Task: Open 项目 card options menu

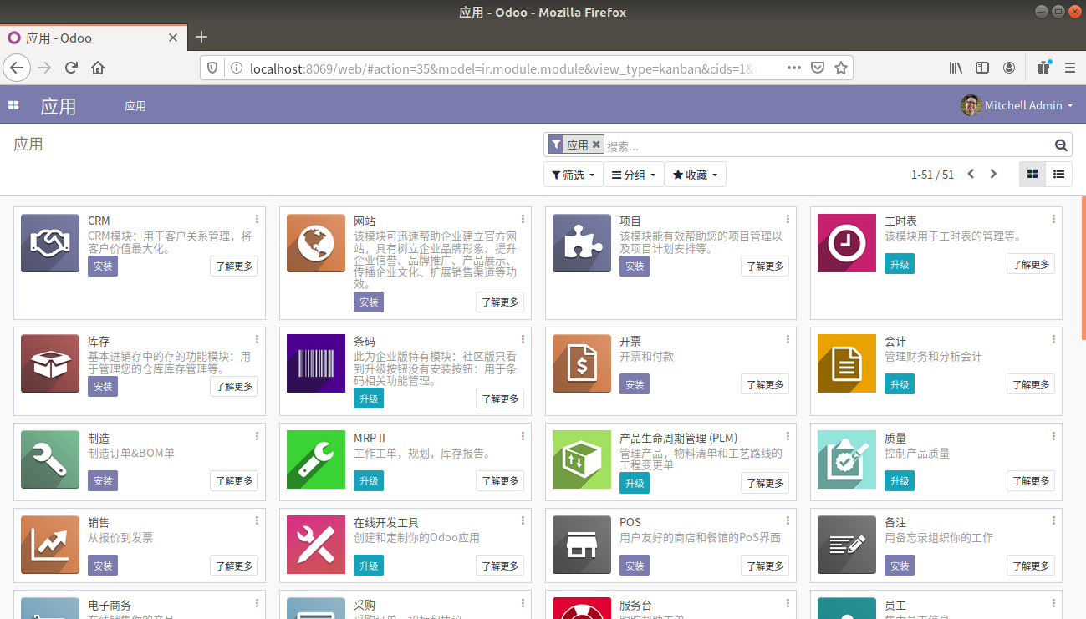Action: (x=788, y=219)
